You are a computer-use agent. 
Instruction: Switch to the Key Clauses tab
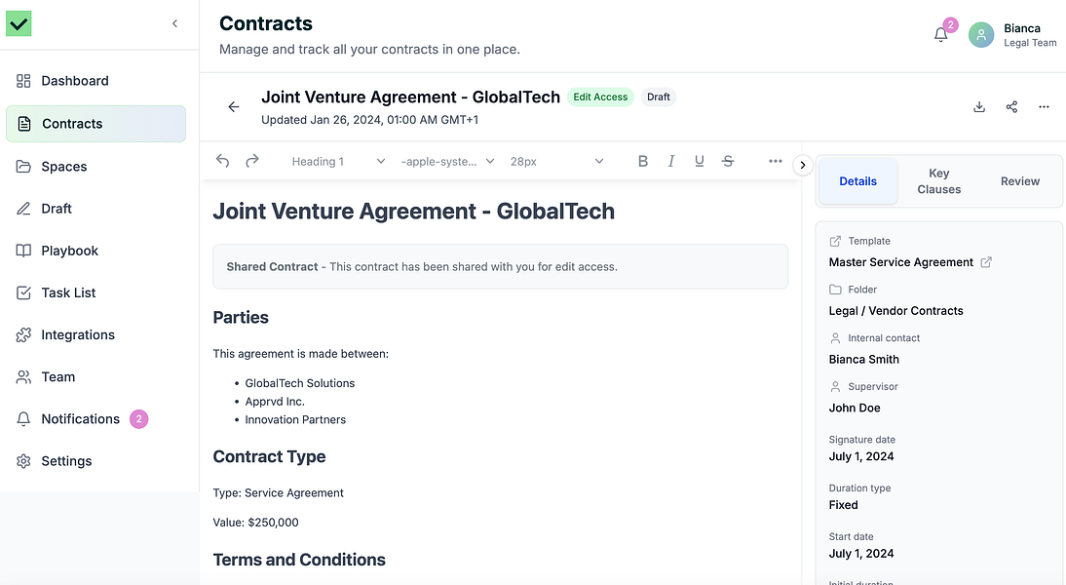coord(938,181)
